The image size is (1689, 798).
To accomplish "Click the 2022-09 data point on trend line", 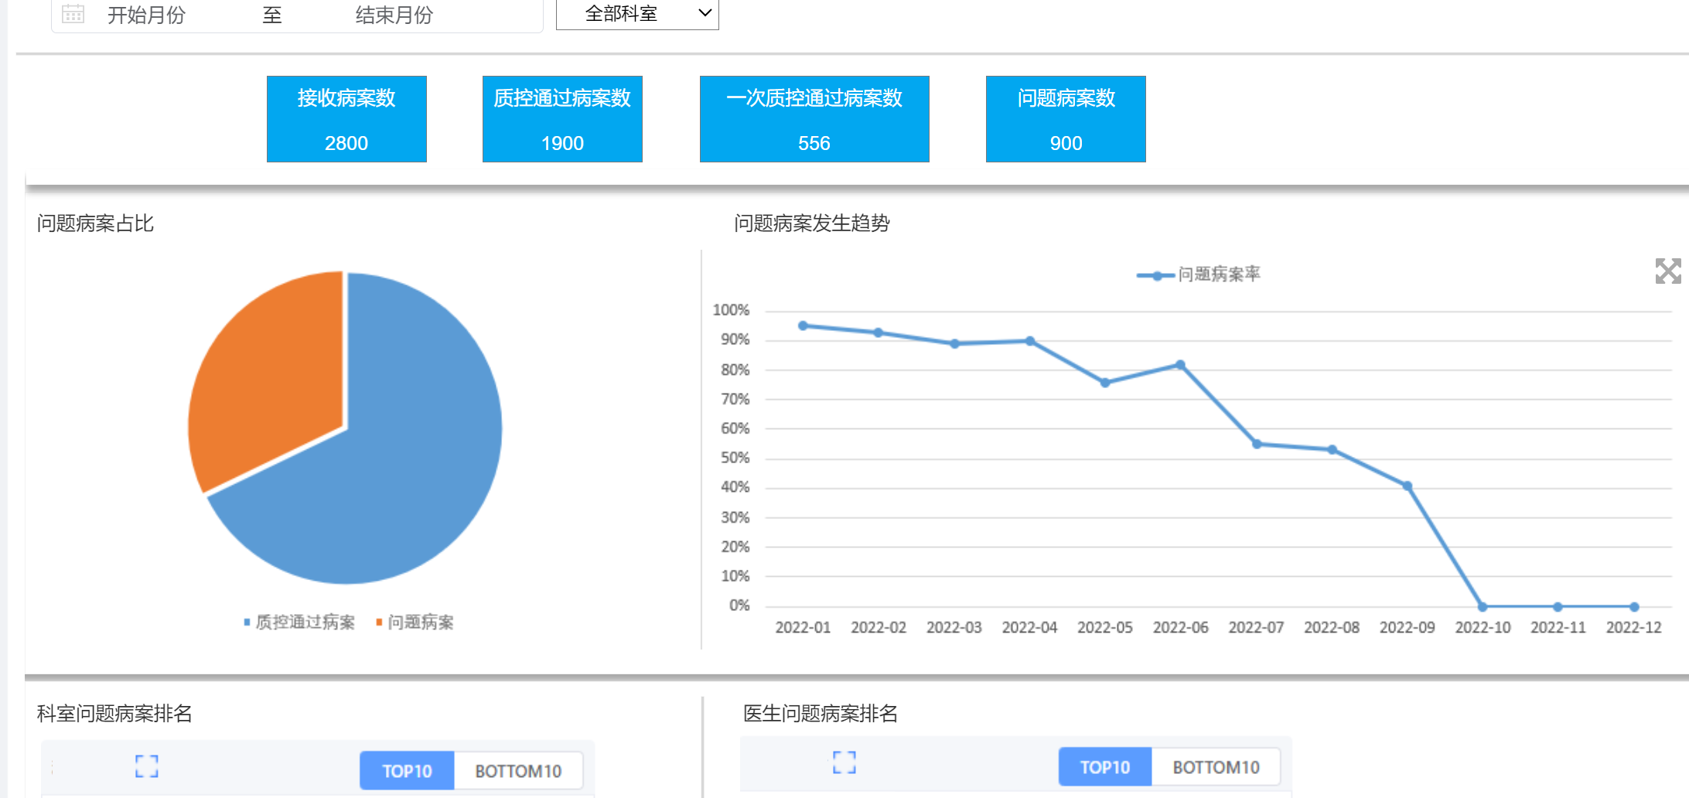I will point(1407,486).
